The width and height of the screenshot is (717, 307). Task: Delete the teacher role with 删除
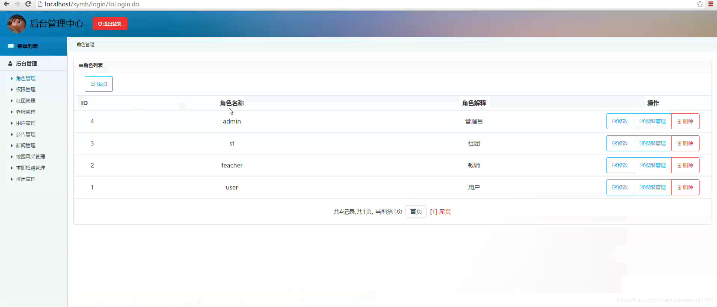(685, 165)
